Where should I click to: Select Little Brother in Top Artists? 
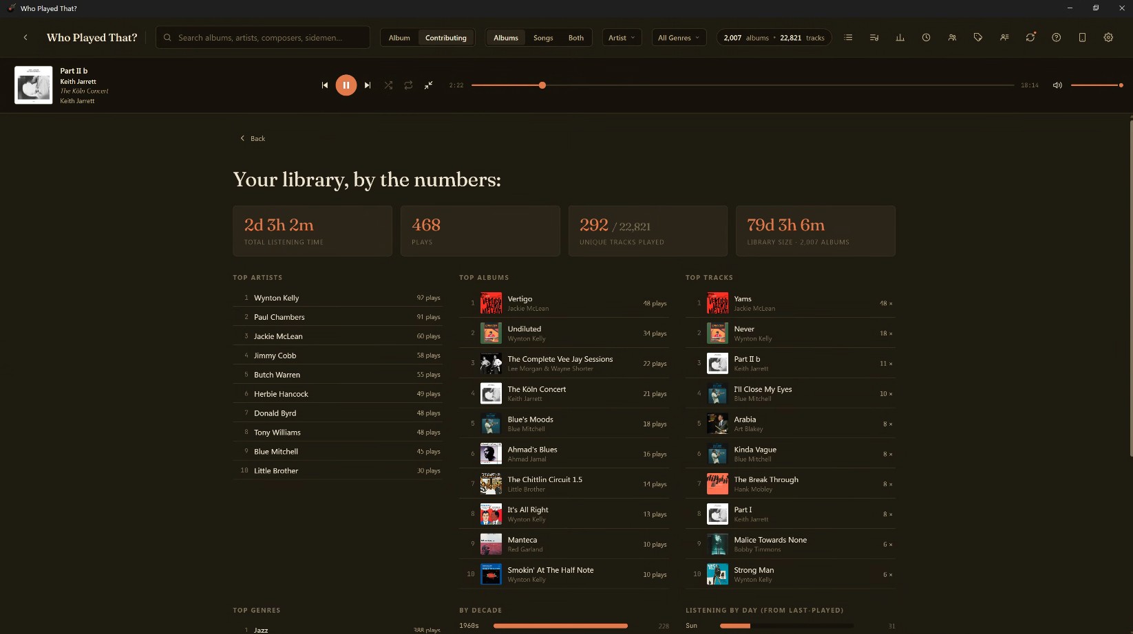(x=338, y=471)
